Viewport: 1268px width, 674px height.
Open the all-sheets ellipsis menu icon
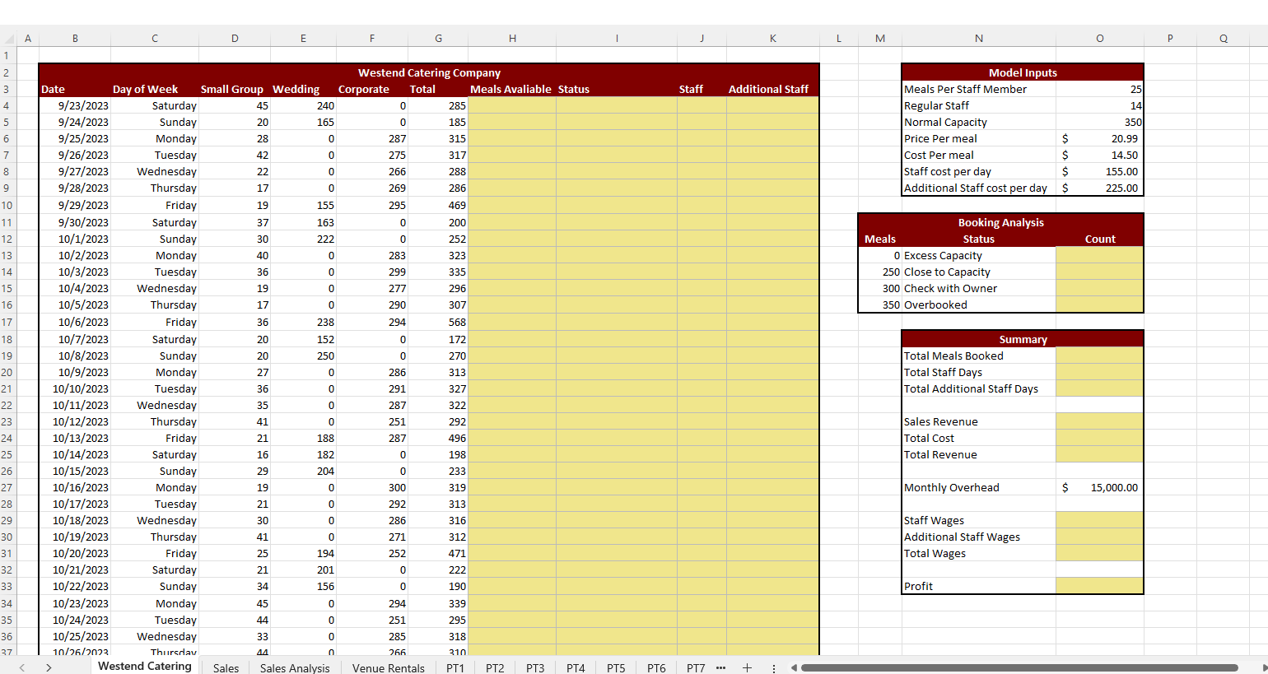pos(720,667)
